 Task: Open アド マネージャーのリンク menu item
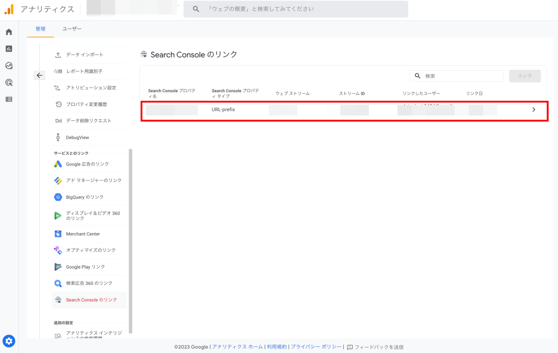pyautogui.click(x=89, y=180)
